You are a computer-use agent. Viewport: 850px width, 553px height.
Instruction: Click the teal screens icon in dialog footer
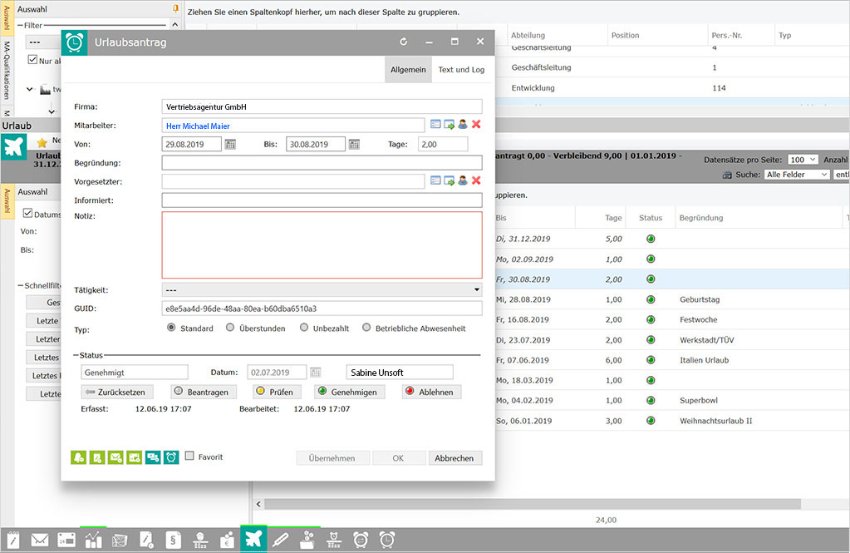coord(153,457)
